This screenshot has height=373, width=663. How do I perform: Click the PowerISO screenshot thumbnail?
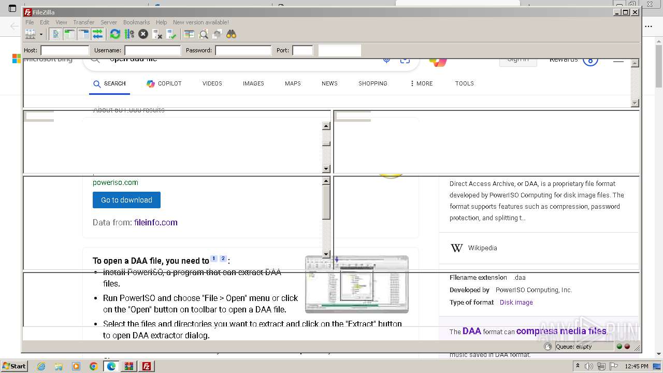[357, 284]
